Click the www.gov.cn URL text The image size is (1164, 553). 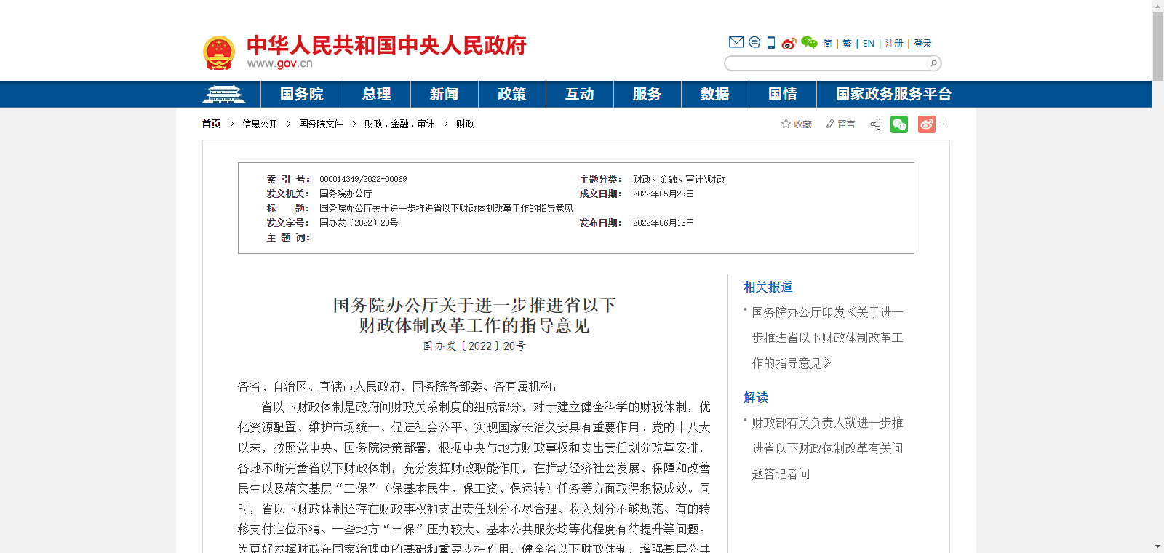(279, 63)
